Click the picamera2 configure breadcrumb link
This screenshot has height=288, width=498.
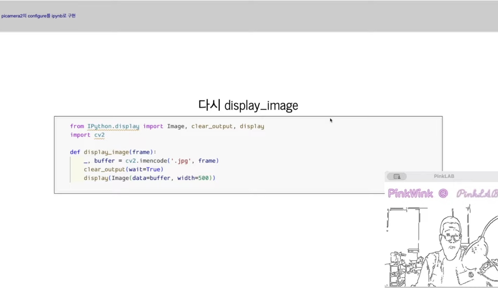(x=38, y=16)
